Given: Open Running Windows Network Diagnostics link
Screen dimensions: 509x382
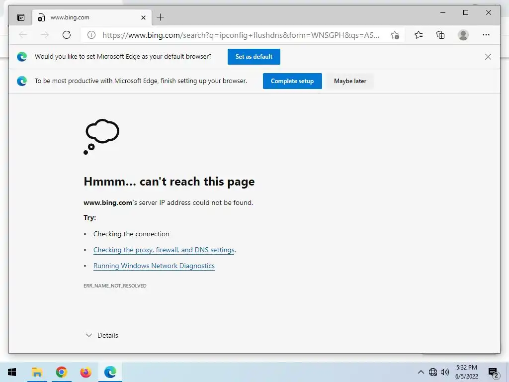Looking at the screenshot, I should point(154,266).
